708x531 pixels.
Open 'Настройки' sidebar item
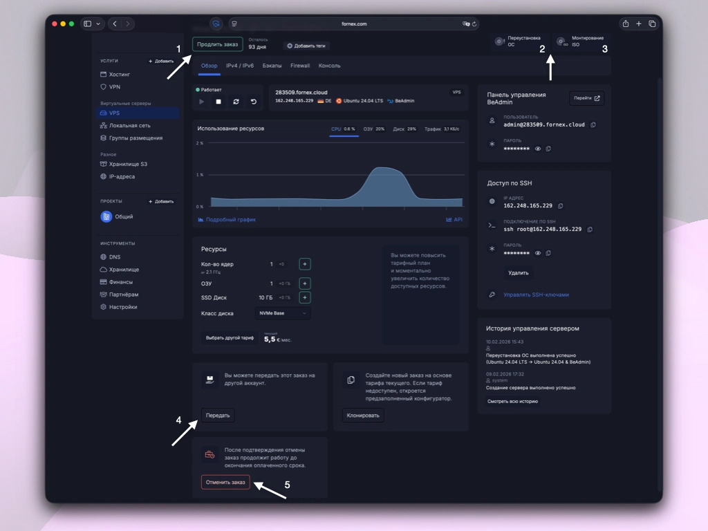123,307
